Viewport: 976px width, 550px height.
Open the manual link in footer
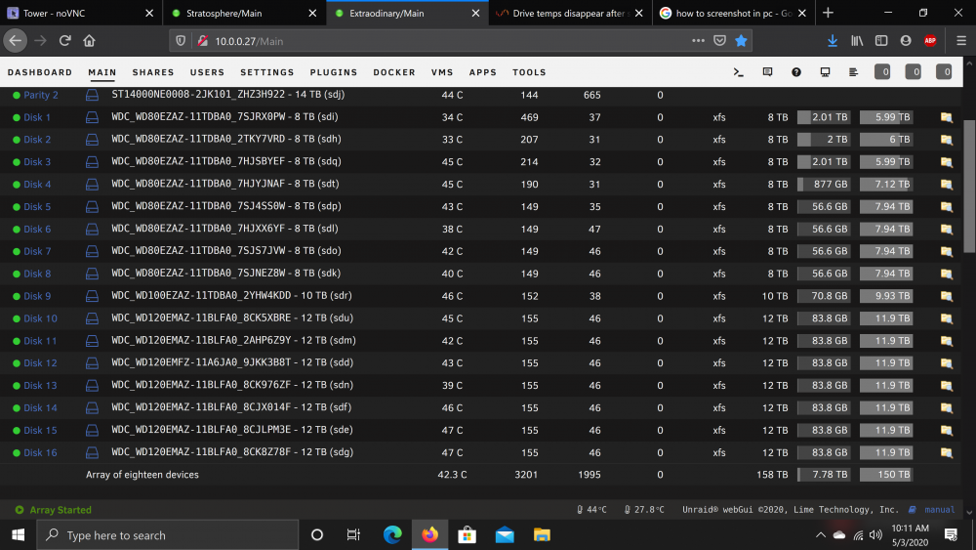(x=939, y=510)
